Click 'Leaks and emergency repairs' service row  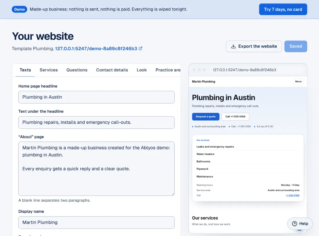(248, 147)
